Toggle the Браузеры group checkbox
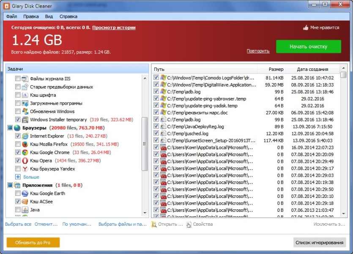353x254 pixels. tap(10, 128)
